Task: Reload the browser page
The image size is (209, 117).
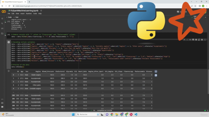Action: (x=9, y=6)
